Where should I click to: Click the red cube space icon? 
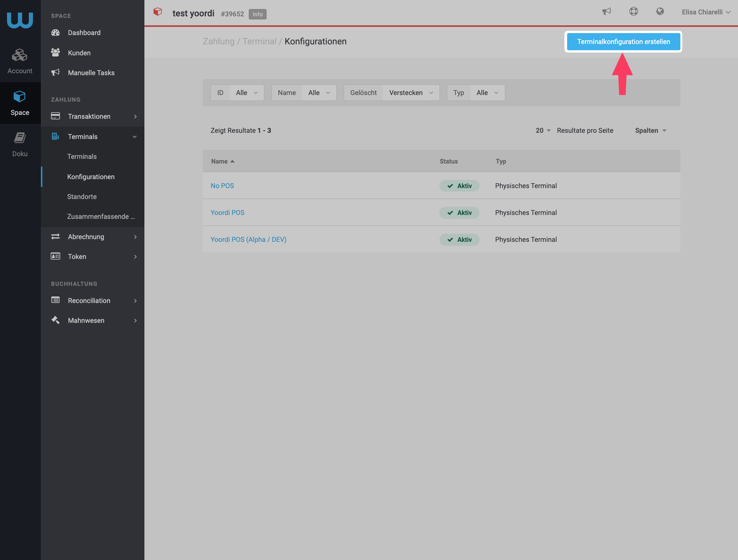(x=158, y=12)
